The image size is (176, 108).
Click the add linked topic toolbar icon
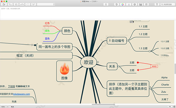click(x=10, y=4)
